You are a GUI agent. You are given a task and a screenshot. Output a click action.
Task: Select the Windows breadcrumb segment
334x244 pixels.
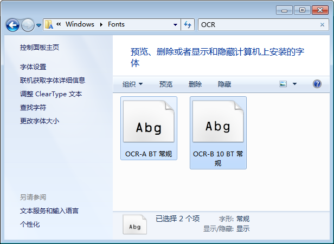tap(80, 24)
